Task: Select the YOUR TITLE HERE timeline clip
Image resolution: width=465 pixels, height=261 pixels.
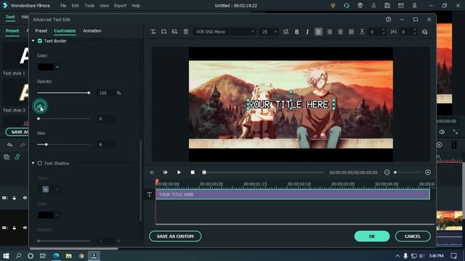Action: (293, 194)
